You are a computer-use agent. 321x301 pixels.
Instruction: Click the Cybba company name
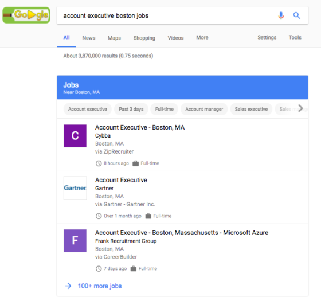tap(103, 136)
